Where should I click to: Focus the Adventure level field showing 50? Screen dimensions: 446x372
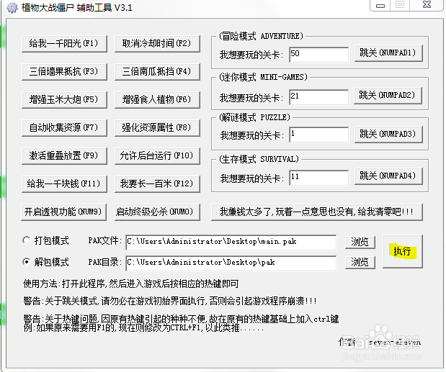tap(319, 55)
